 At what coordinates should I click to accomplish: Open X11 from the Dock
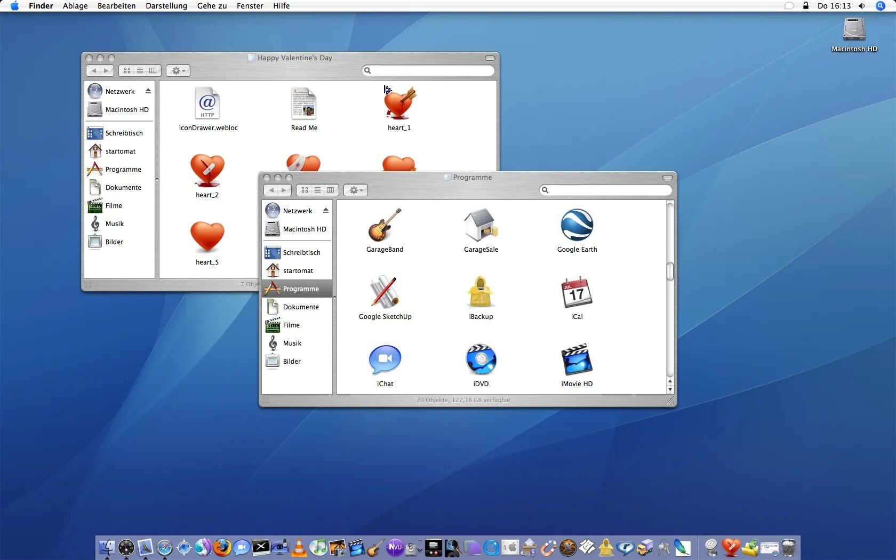click(261, 548)
